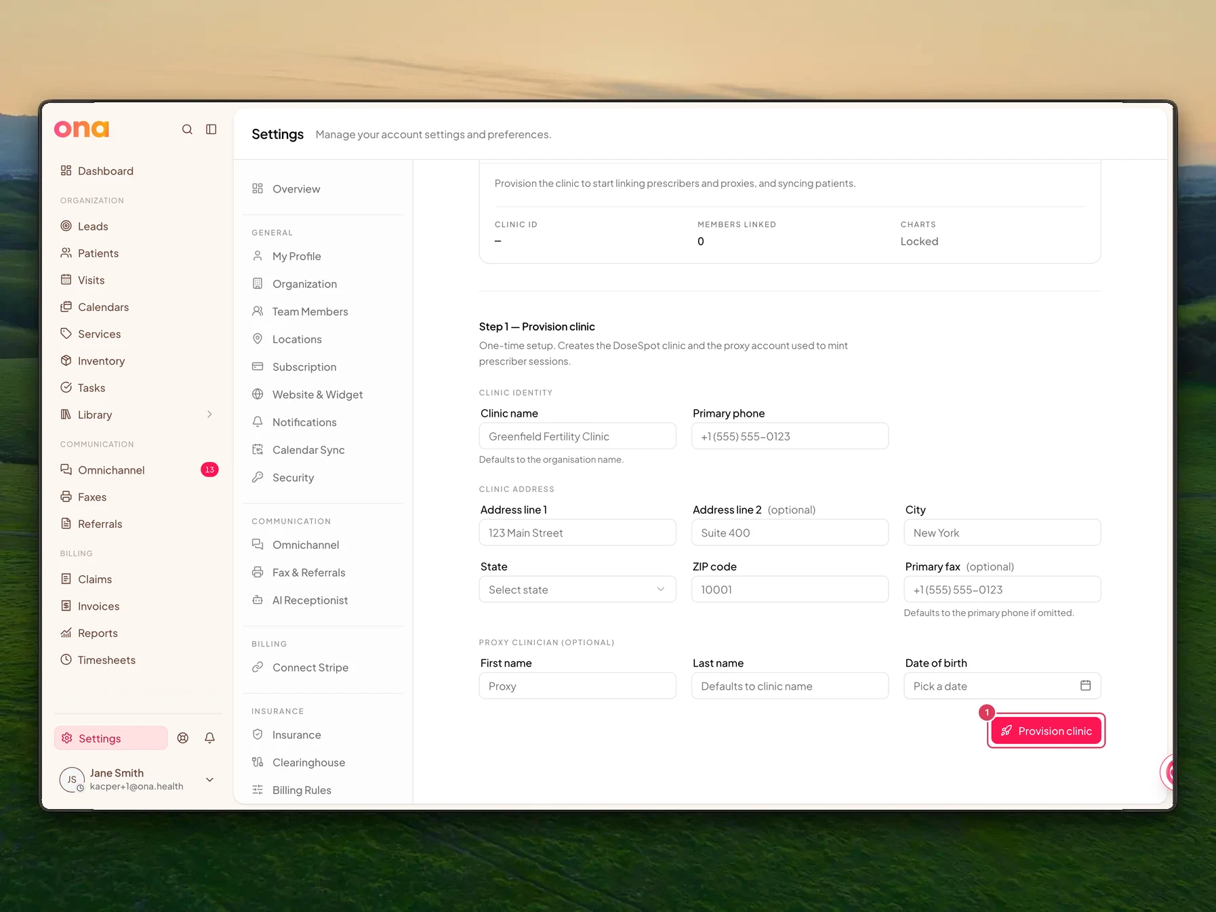Image resolution: width=1216 pixels, height=912 pixels.
Task: Open Billing Rules settings
Action: click(x=302, y=790)
